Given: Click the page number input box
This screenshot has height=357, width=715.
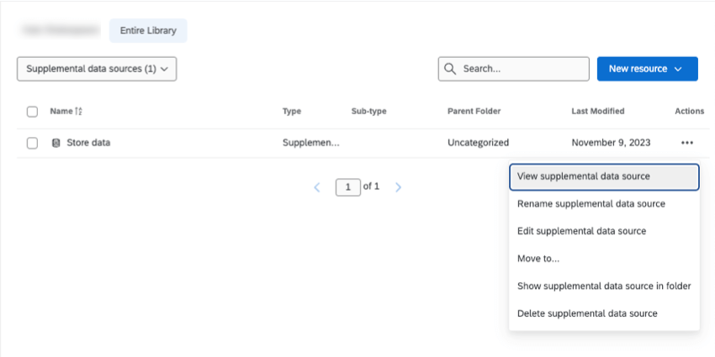Looking at the screenshot, I should point(347,187).
